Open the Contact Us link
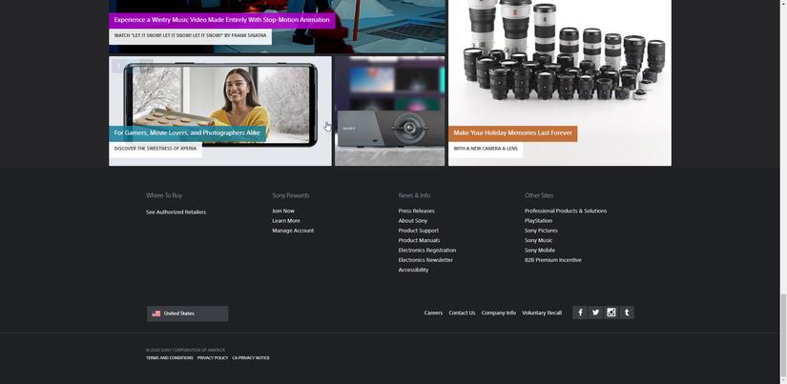 [x=462, y=313]
